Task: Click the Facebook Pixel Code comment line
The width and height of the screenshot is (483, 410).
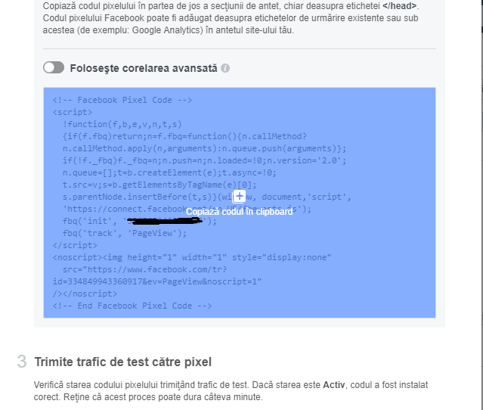Action: 122,100
